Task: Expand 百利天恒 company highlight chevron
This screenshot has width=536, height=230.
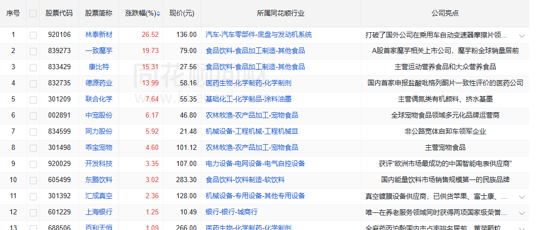Action: [521, 228]
